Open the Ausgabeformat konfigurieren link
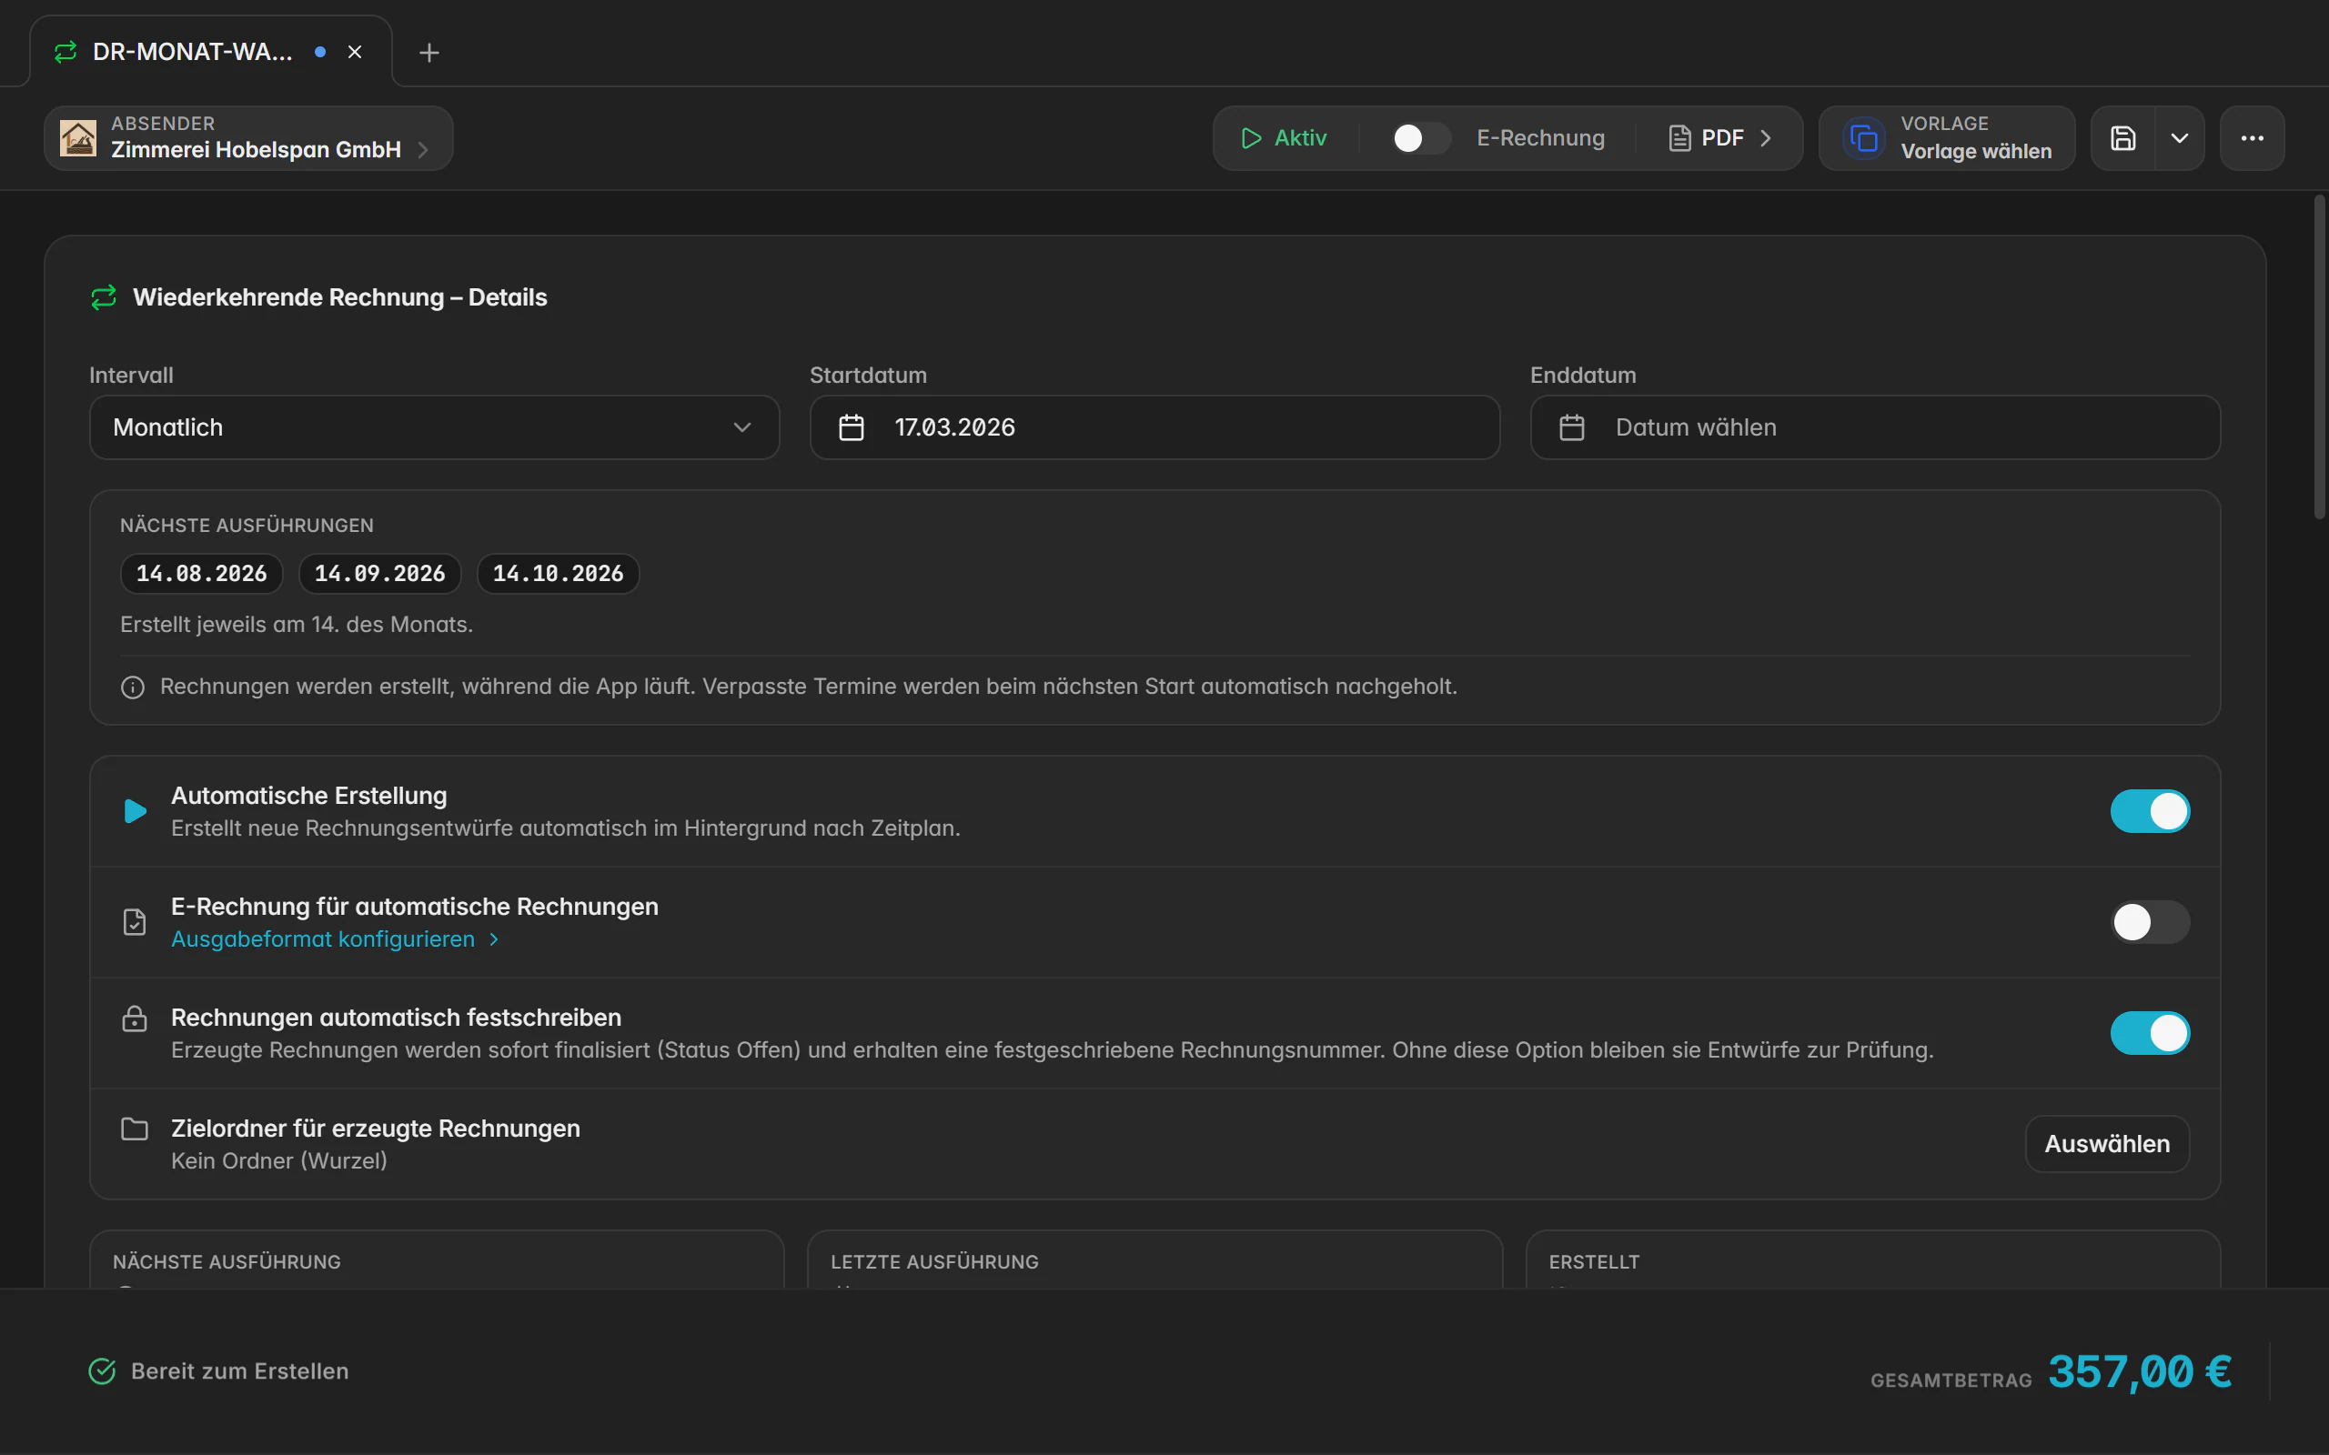Screen dimensions: 2329x1455 335,939
